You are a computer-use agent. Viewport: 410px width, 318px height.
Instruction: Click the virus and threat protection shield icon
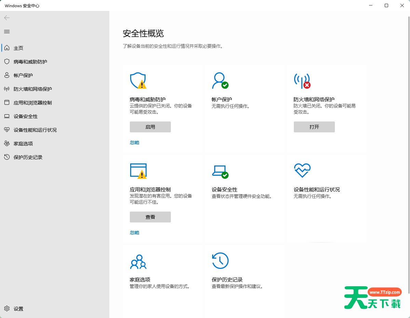pyautogui.click(x=138, y=81)
